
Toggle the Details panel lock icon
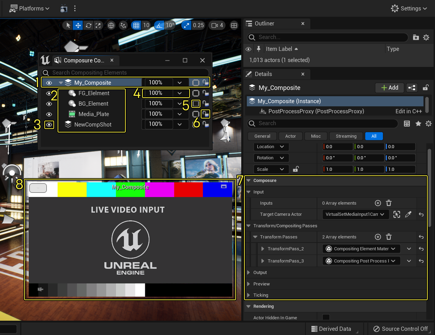(x=426, y=87)
